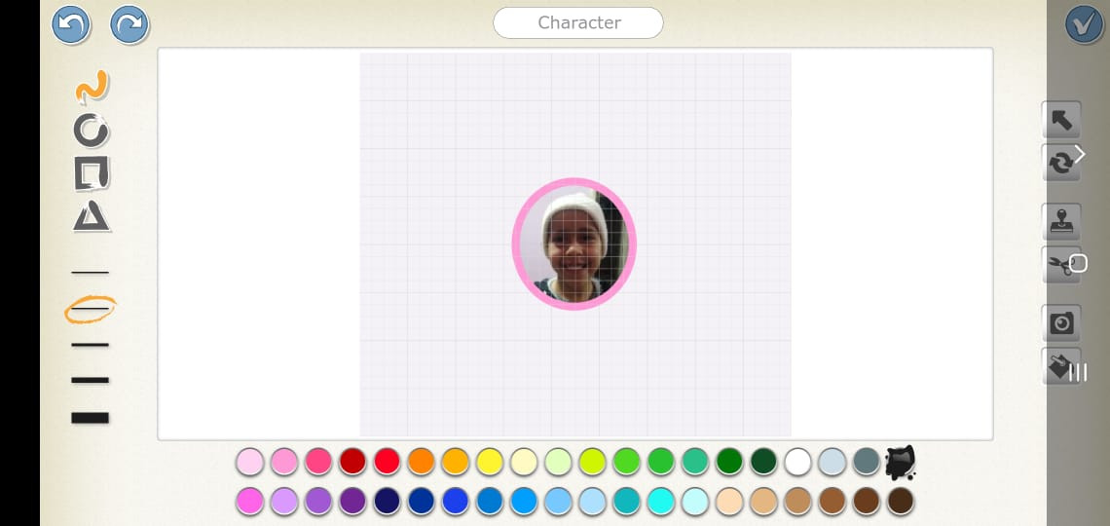Pick the lavender color swatch
This screenshot has width=1110, height=526.
tap(284, 502)
